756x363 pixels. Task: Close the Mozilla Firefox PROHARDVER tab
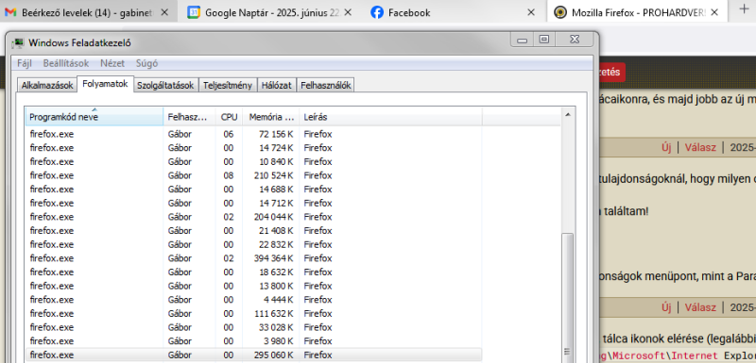tap(714, 13)
